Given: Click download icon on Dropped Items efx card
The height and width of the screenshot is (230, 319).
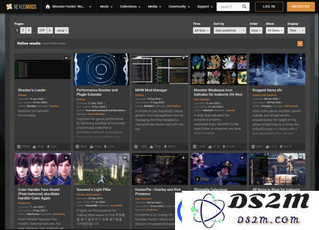Looking at the screenshot, I should [x=281, y=146].
